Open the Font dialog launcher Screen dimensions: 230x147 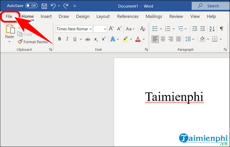(x=146, y=49)
